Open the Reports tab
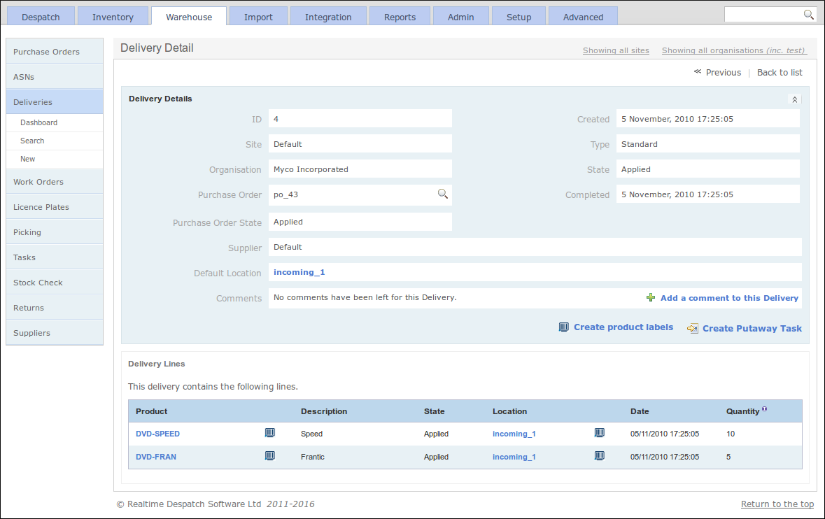825x519 pixels. click(x=400, y=16)
